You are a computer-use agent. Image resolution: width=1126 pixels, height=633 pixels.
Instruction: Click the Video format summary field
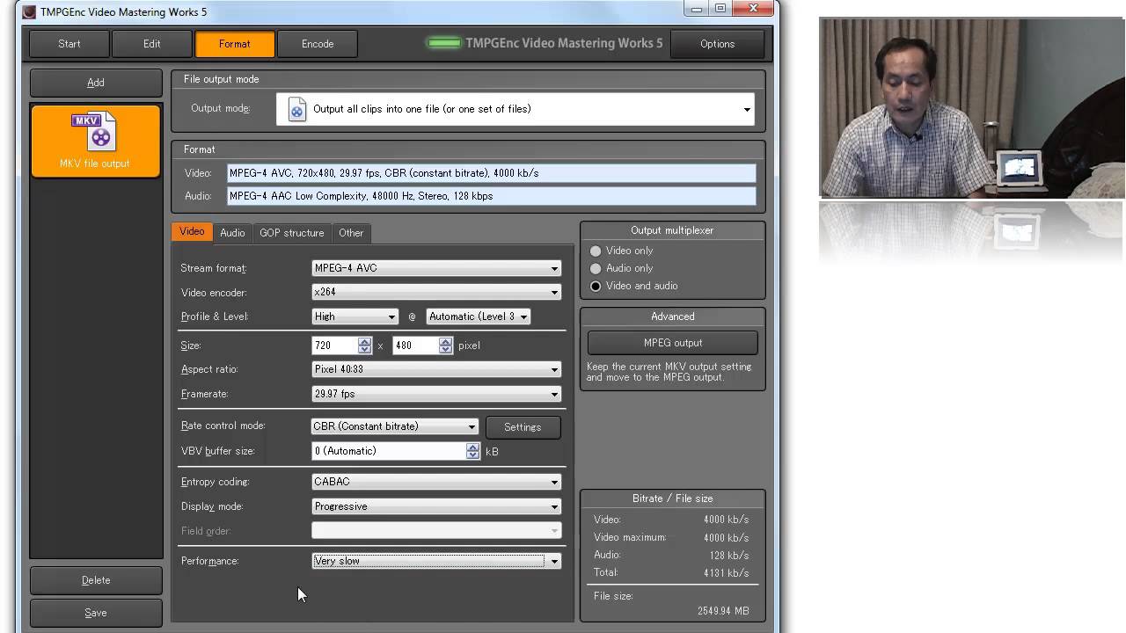click(491, 173)
